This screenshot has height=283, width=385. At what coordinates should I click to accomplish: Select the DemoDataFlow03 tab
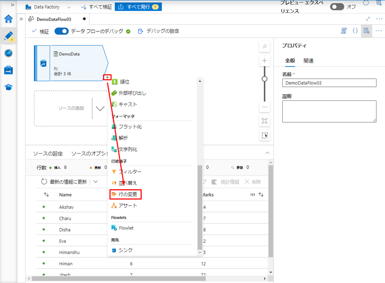(x=54, y=19)
